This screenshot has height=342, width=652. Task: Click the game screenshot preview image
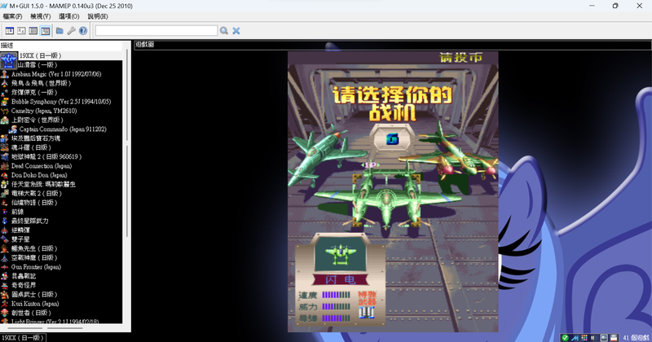(x=393, y=191)
